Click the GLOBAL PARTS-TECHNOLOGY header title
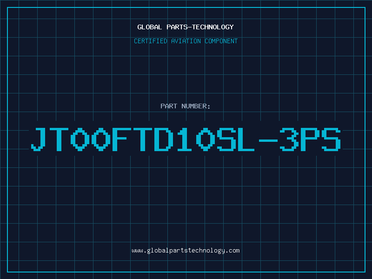 tap(186, 27)
